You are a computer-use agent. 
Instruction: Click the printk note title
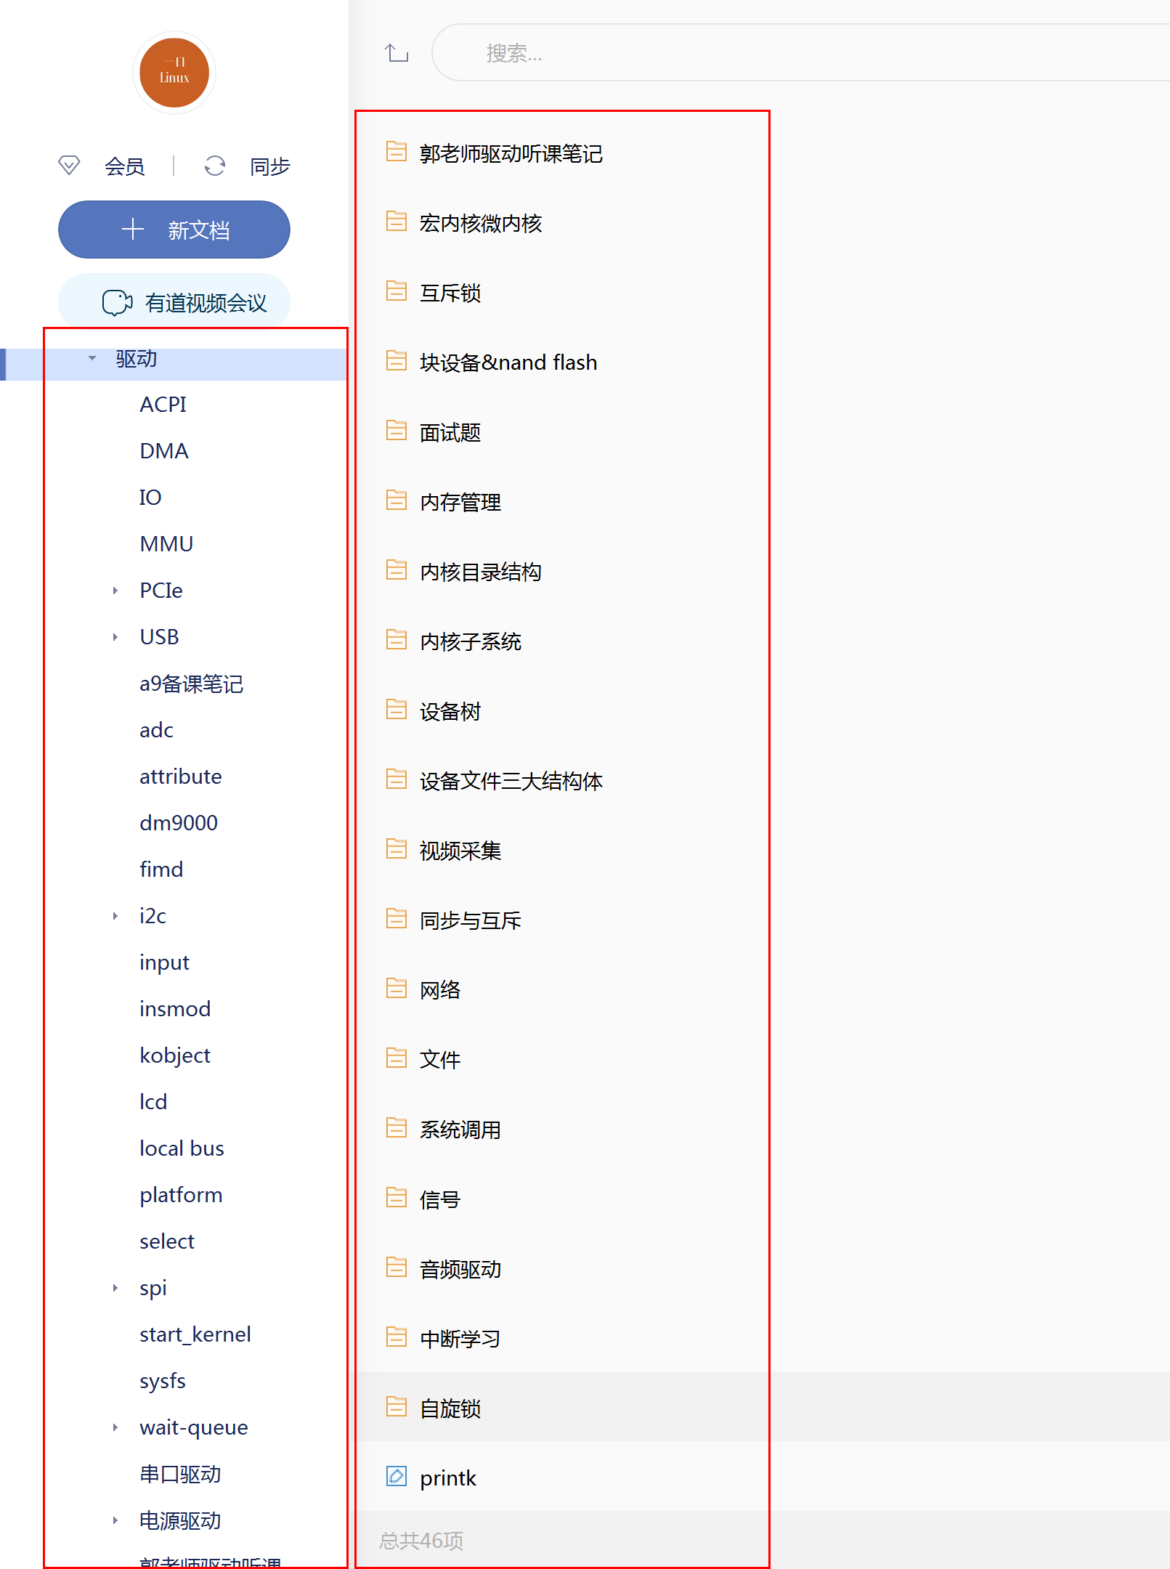[x=448, y=1478]
